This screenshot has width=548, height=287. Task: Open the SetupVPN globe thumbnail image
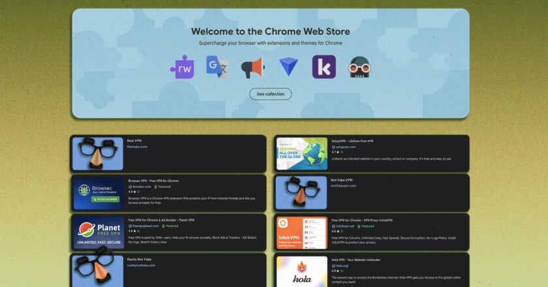pos(302,153)
